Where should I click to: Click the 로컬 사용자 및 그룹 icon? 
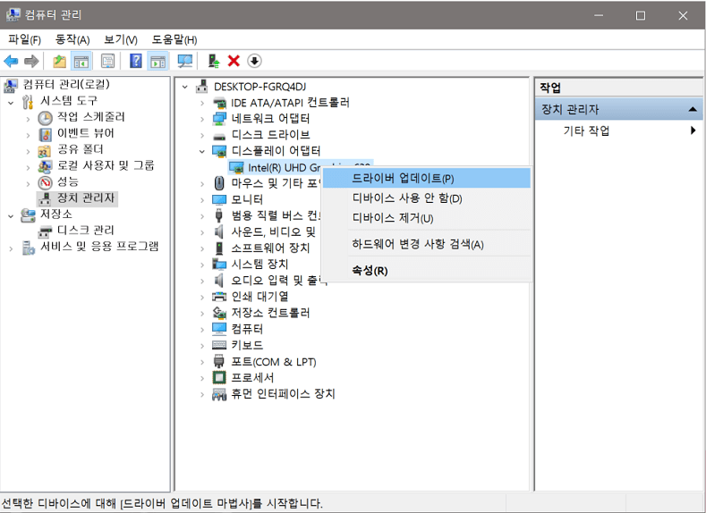click(45, 166)
